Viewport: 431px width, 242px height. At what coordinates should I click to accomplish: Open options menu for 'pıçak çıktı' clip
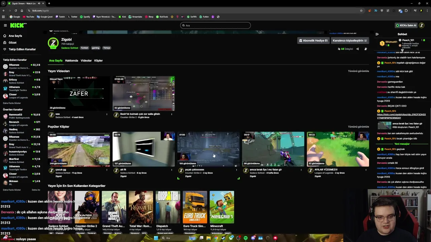(x=236, y=170)
